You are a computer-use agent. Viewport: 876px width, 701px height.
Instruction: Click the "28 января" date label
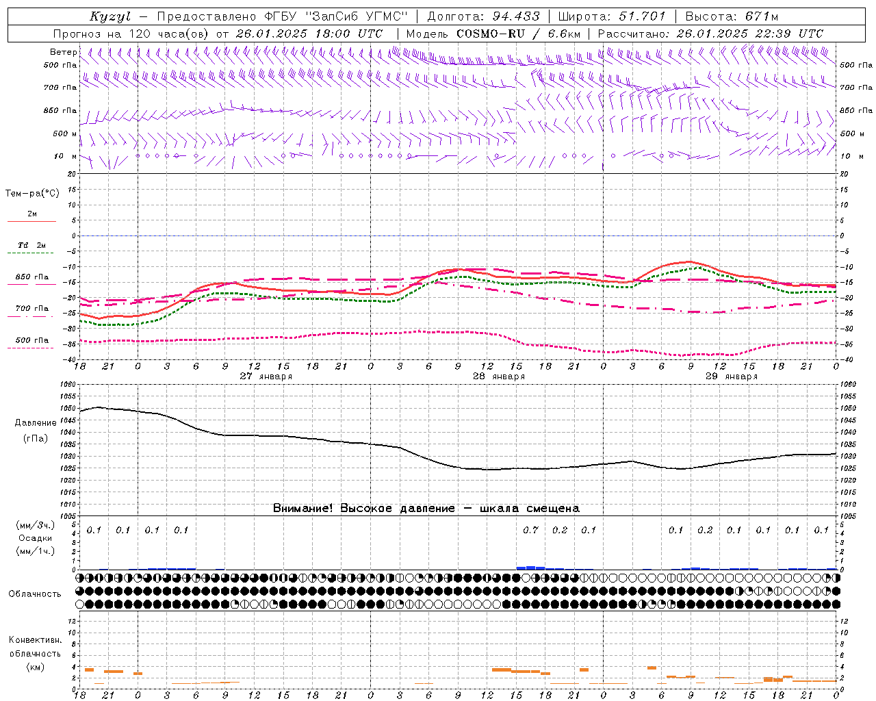point(498,377)
